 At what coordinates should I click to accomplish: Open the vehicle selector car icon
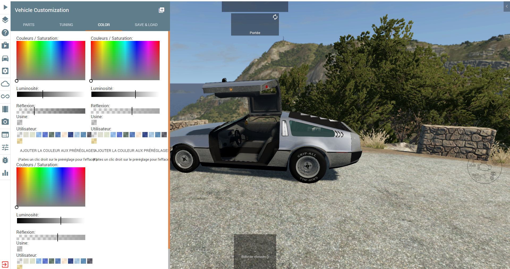(x=5, y=58)
